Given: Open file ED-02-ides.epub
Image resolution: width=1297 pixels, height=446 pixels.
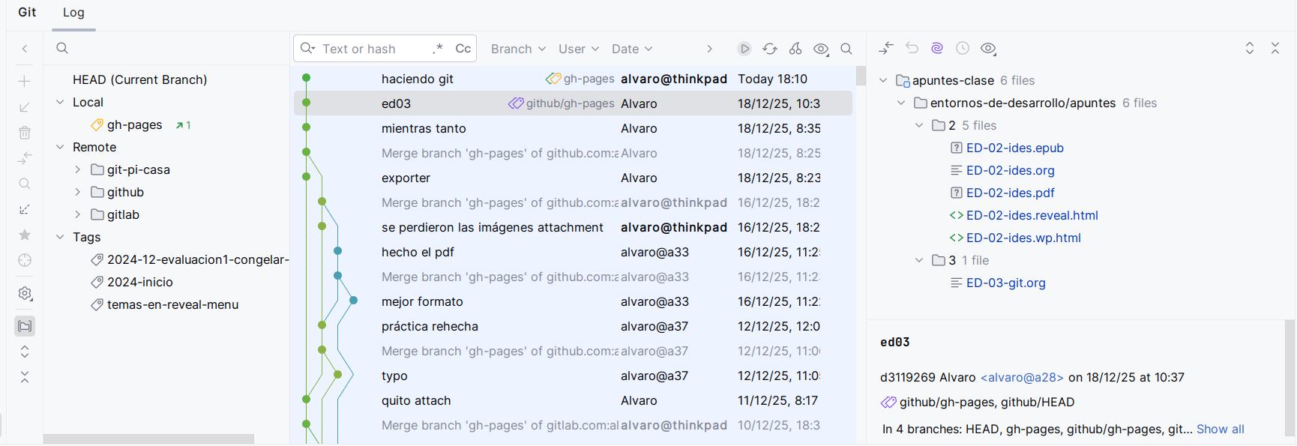Looking at the screenshot, I should [x=1014, y=148].
